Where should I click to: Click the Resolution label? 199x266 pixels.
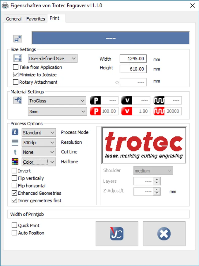(x=71, y=142)
